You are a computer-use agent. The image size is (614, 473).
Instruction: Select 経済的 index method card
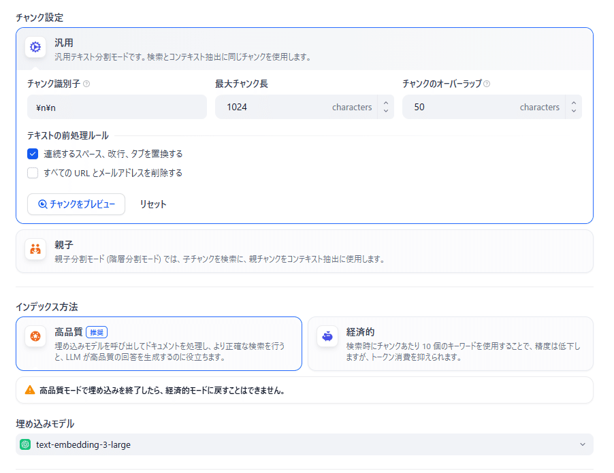click(451, 344)
